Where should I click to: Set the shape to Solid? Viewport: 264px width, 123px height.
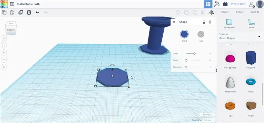(184, 34)
